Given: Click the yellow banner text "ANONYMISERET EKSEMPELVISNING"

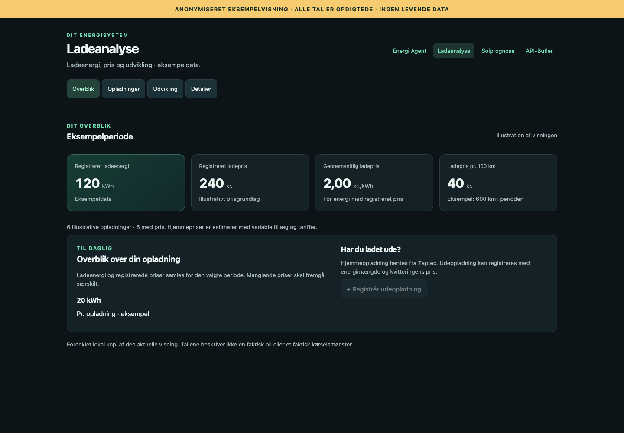Looking at the screenshot, I should point(231,9).
